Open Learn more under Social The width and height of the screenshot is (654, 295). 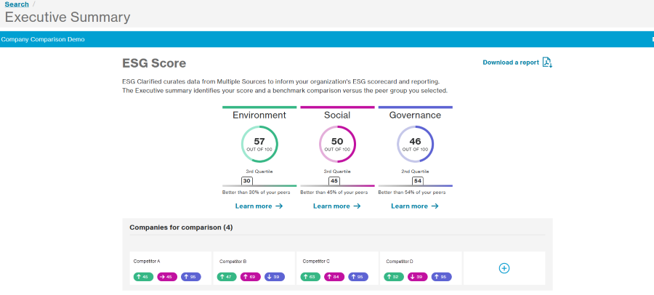(336, 206)
